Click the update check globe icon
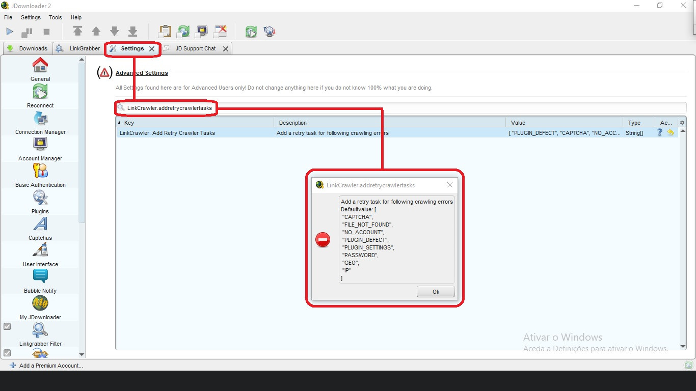 pos(270,32)
